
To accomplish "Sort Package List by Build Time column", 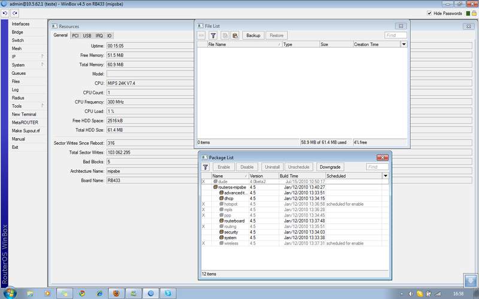I will pyautogui.click(x=302, y=176).
